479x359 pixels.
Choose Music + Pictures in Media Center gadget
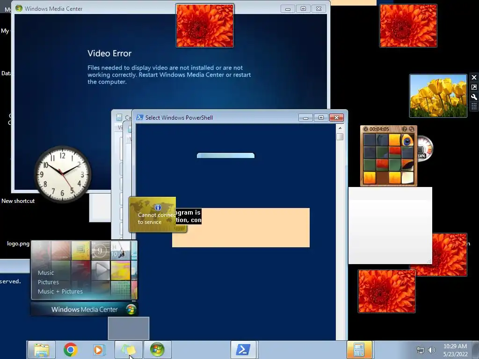coord(60,292)
